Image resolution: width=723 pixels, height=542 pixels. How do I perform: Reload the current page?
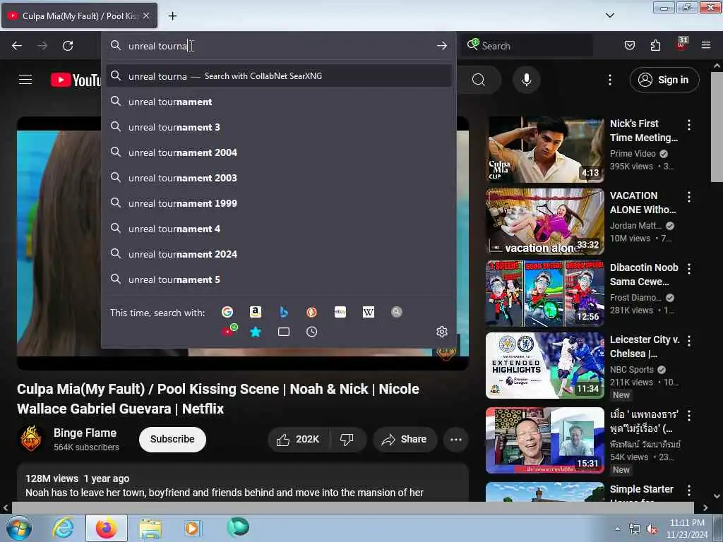(x=68, y=46)
